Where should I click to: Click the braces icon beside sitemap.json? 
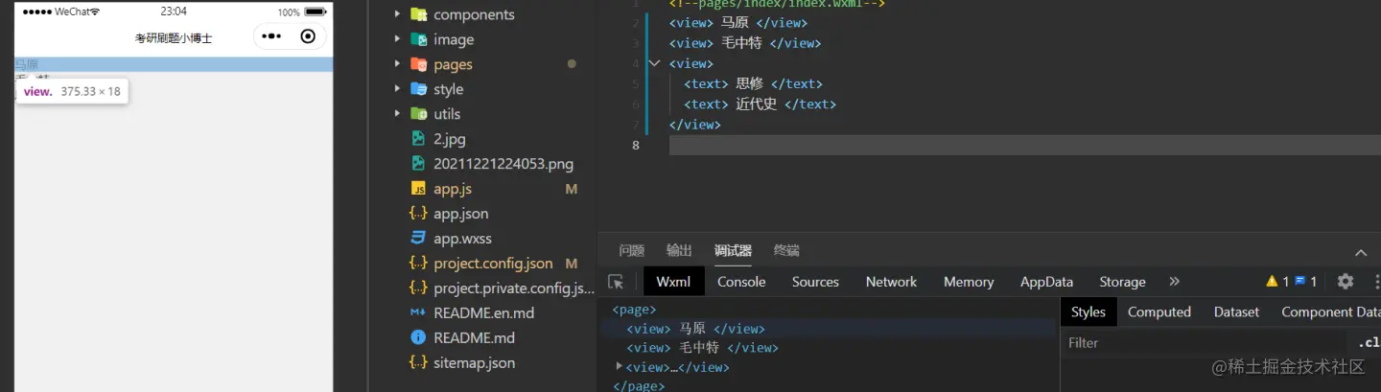pos(418,362)
